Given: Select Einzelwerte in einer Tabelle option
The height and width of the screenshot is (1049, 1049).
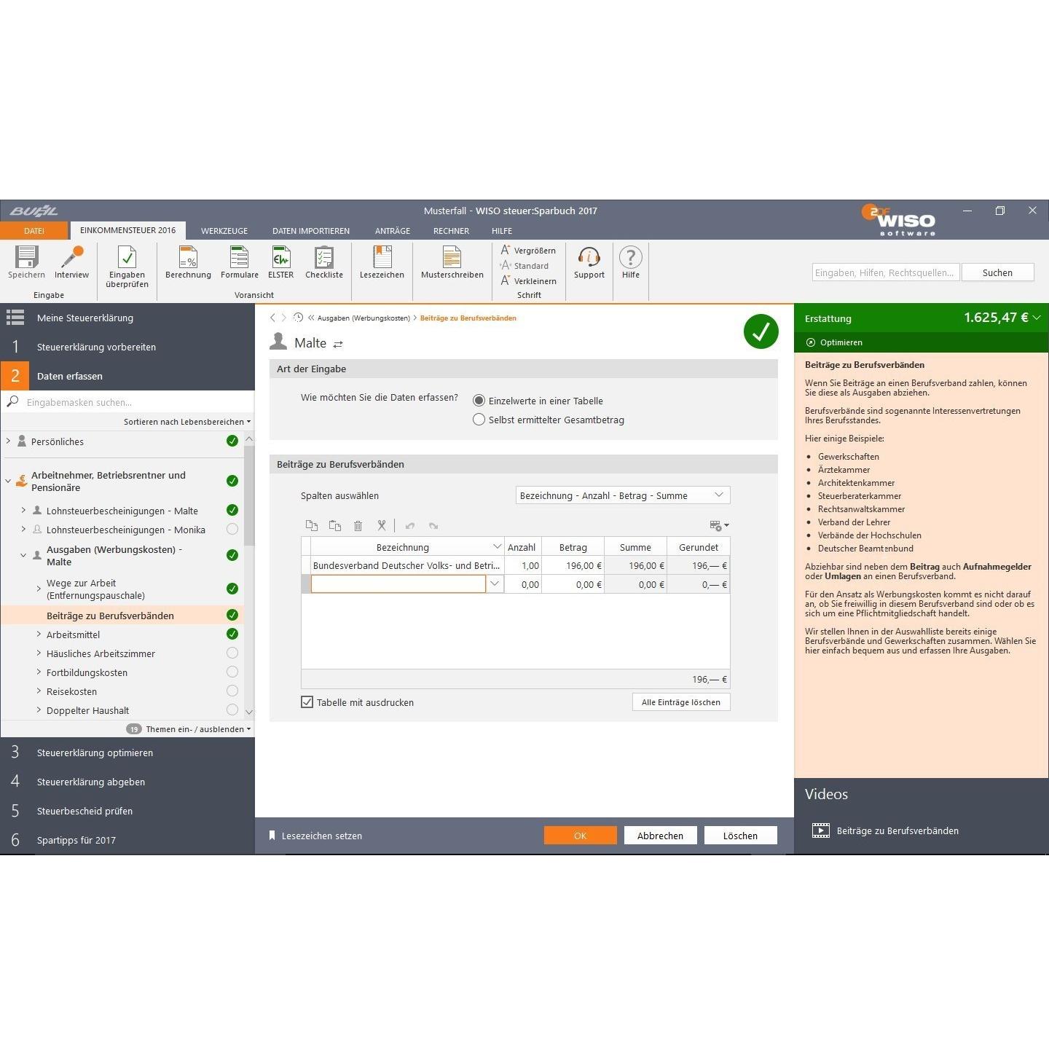Looking at the screenshot, I should [479, 401].
